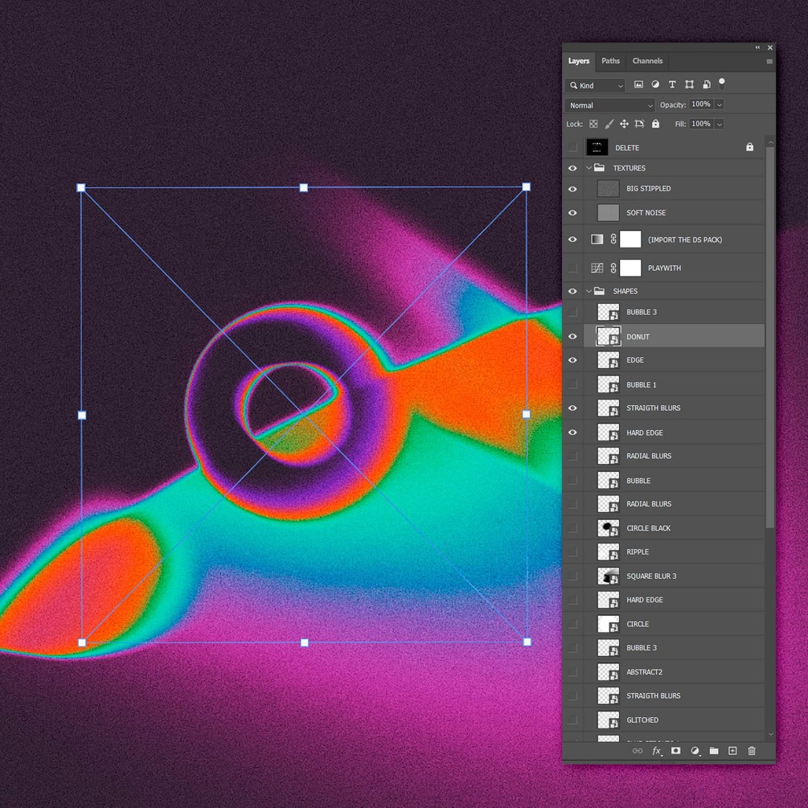Open the Normal blend mode dropdown
Viewport: 808px width, 808px height.
click(610, 105)
